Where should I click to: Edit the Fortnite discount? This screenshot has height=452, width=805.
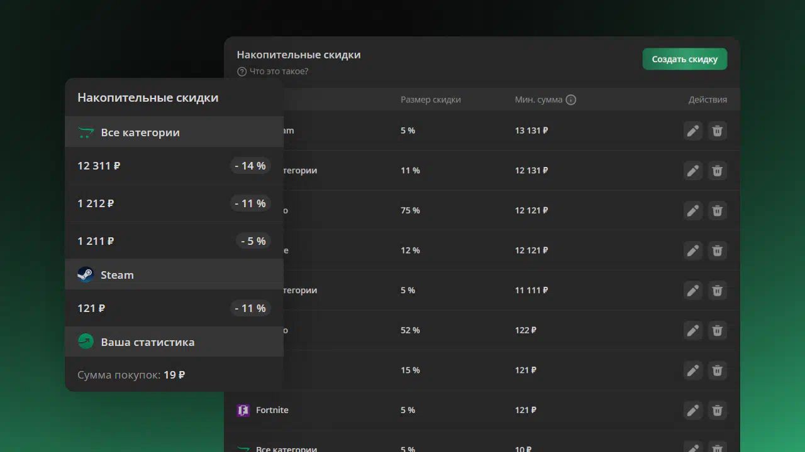coord(692,411)
